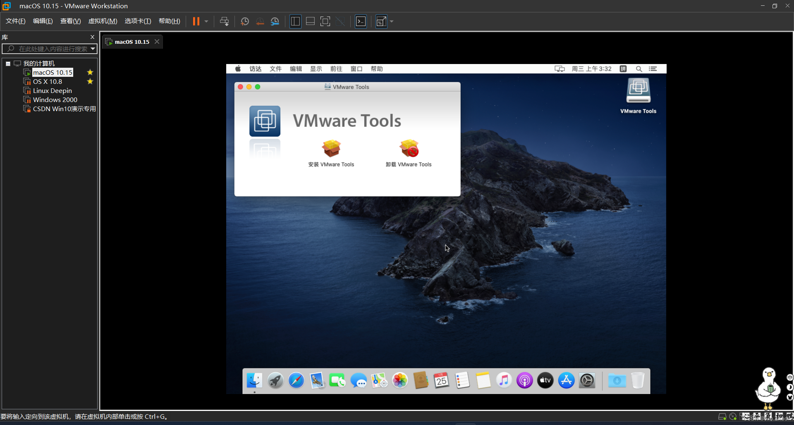This screenshot has height=425, width=794.
Task: Open the 选项卡(T) menu
Action: click(x=138, y=21)
